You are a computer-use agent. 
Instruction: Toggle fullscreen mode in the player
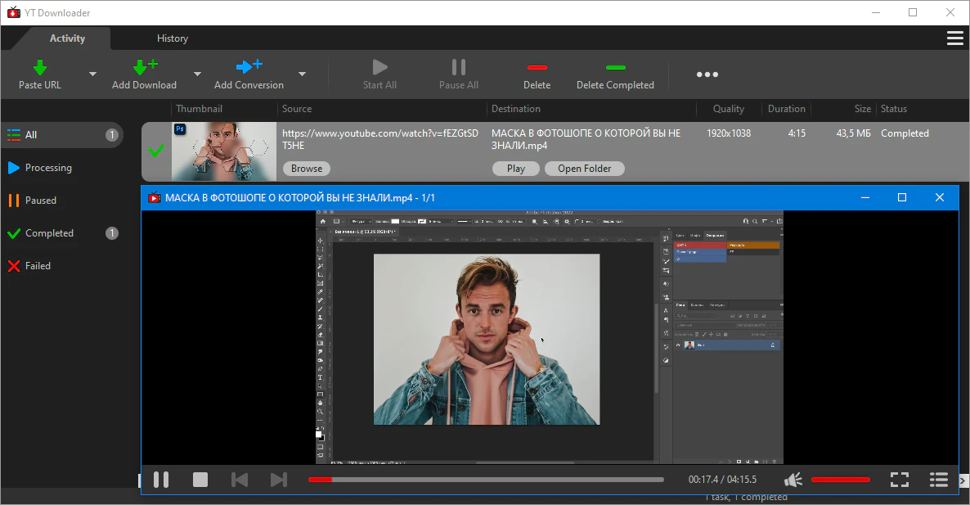899,480
